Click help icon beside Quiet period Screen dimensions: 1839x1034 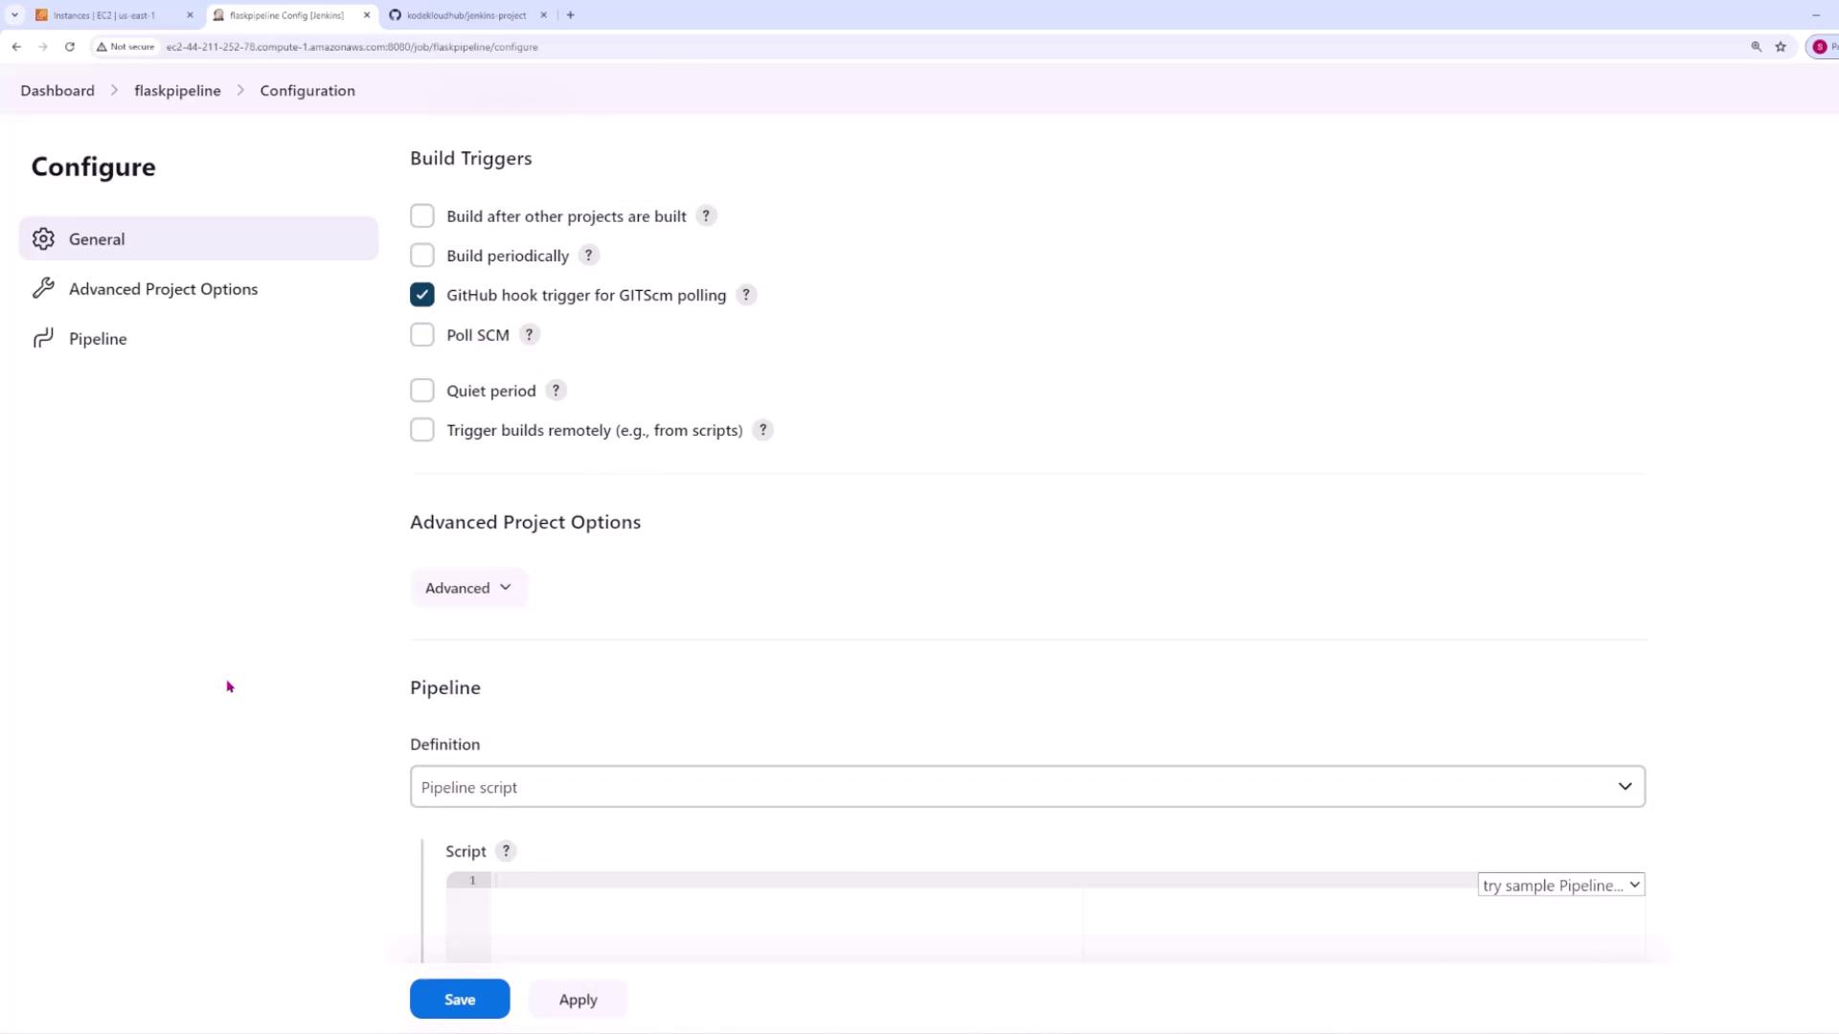(556, 391)
